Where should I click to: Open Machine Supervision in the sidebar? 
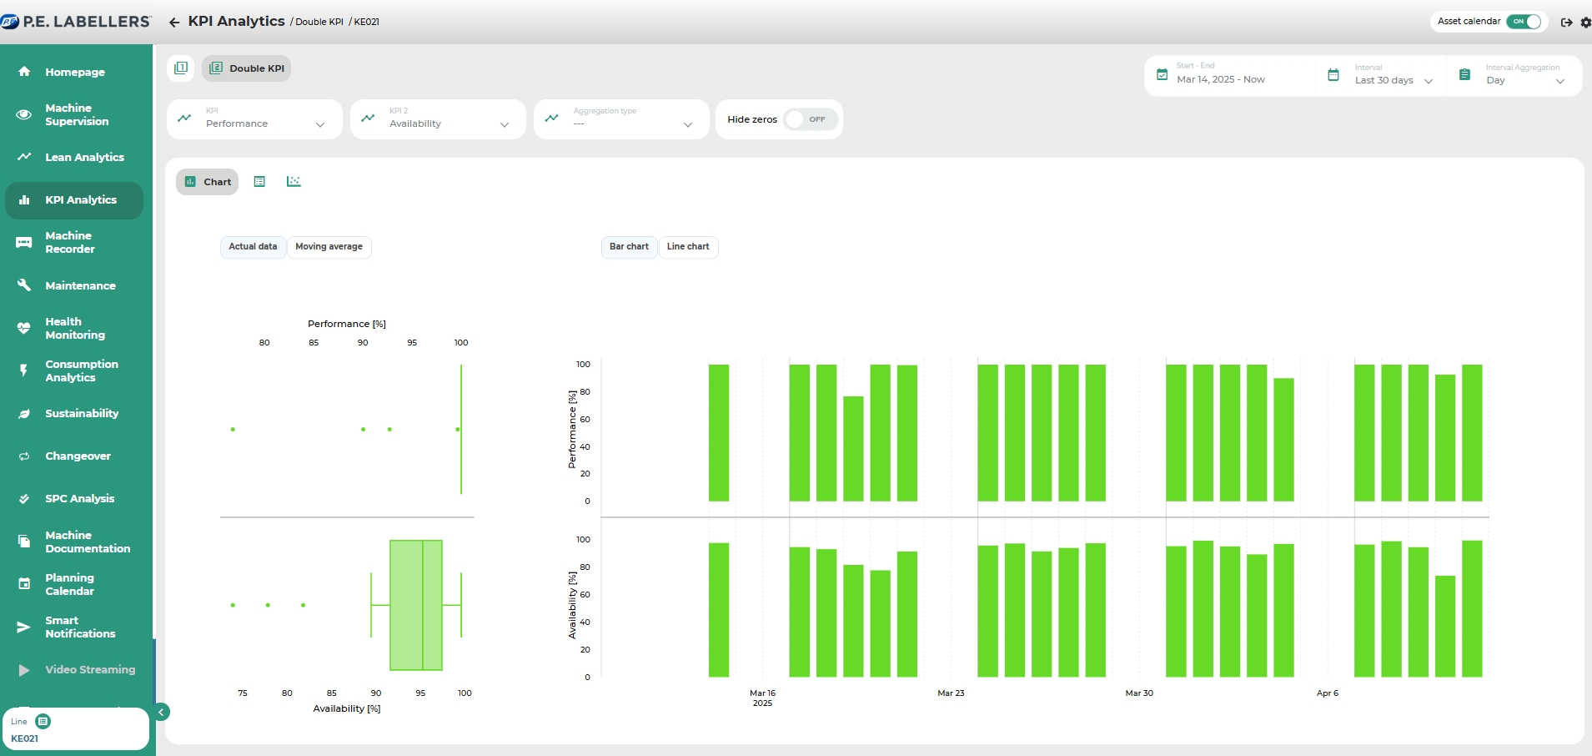tap(77, 114)
